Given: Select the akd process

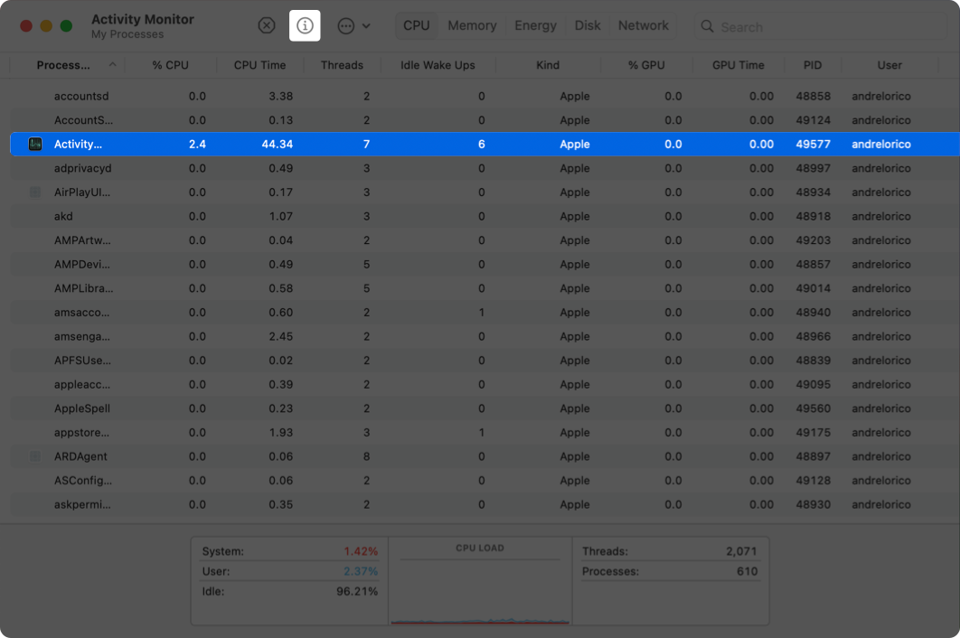Looking at the screenshot, I should pyautogui.click(x=63, y=216).
